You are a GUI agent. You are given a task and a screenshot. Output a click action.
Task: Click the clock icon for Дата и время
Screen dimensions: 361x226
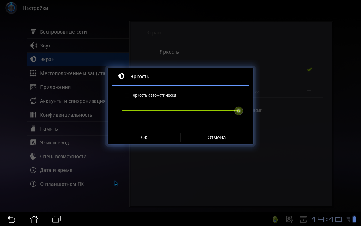[33, 170]
